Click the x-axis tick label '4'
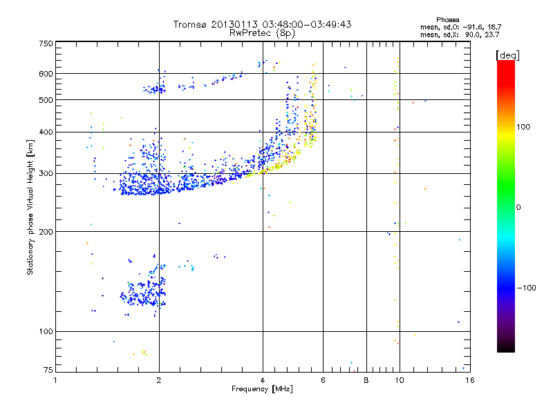The width and height of the screenshot is (553, 414). point(263,380)
